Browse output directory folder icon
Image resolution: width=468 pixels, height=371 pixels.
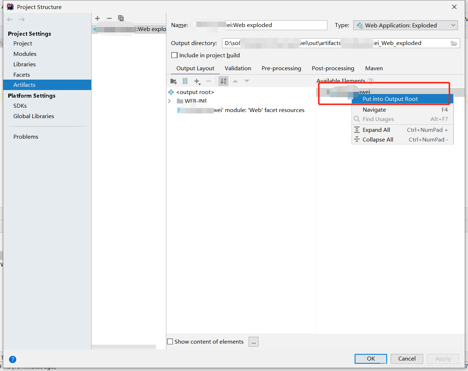(454, 43)
